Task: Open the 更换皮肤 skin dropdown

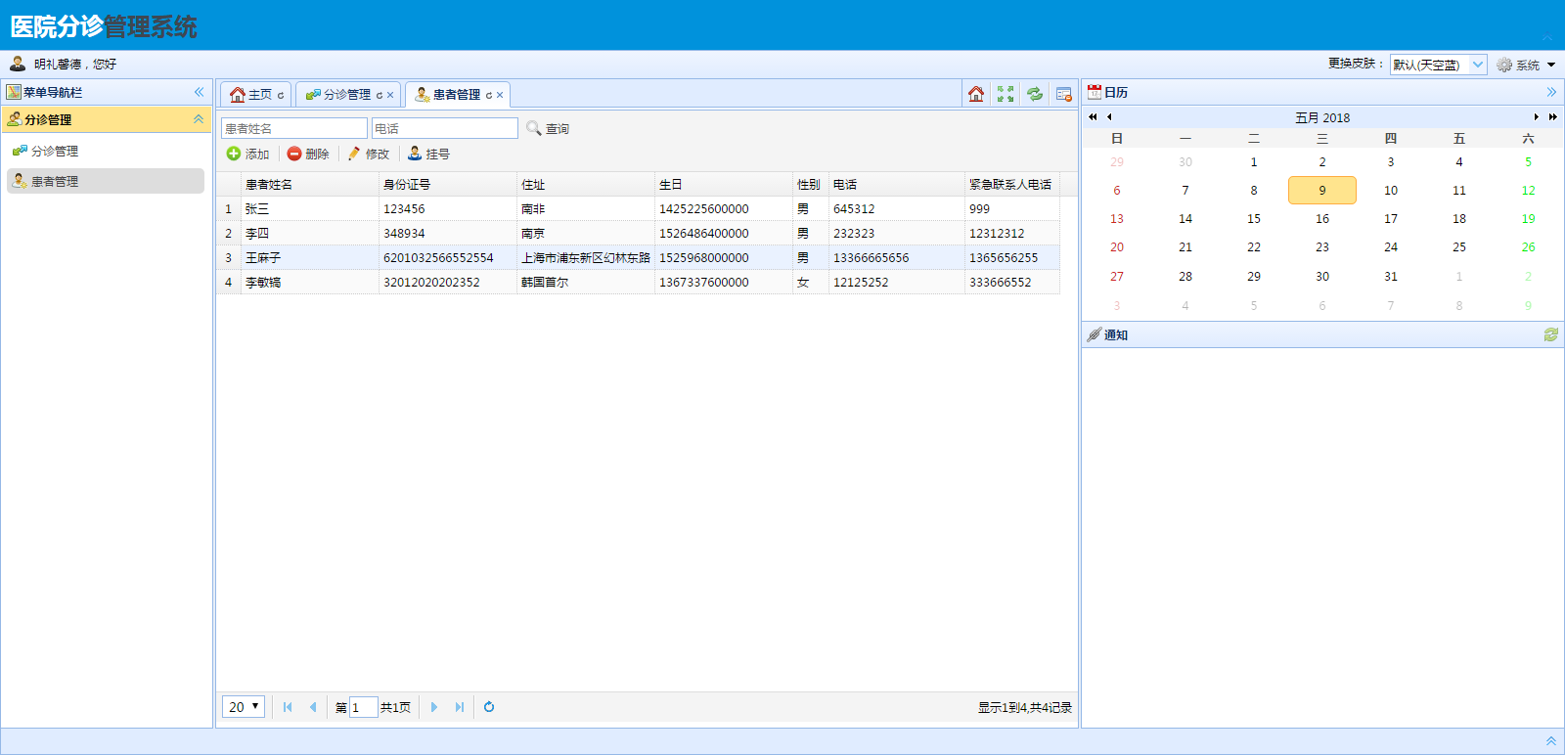Action: pyautogui.click(x=1478, y=65)
